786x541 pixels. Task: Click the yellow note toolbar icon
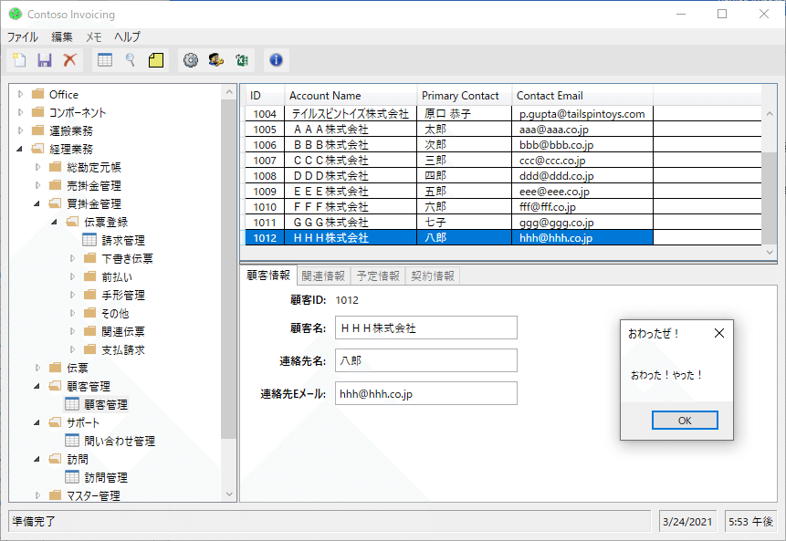156,60
